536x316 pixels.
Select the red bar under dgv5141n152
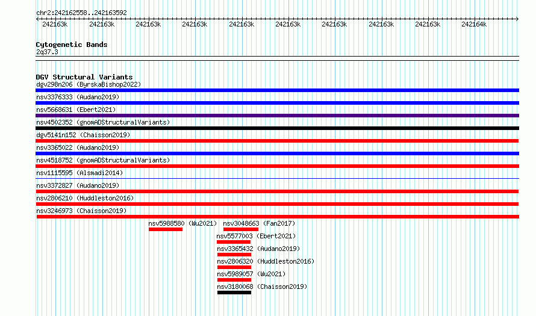[277, 141]
